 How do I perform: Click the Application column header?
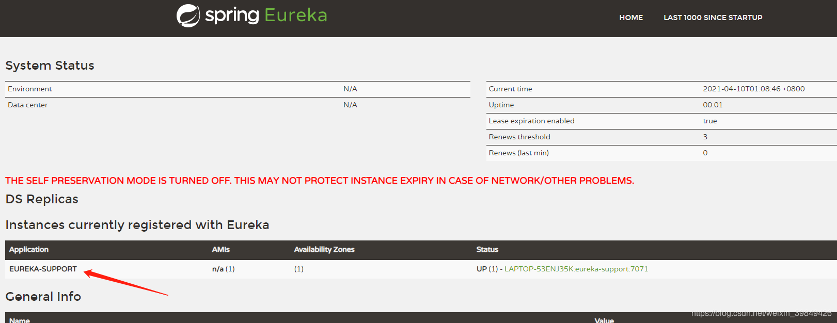click(29, 249)
